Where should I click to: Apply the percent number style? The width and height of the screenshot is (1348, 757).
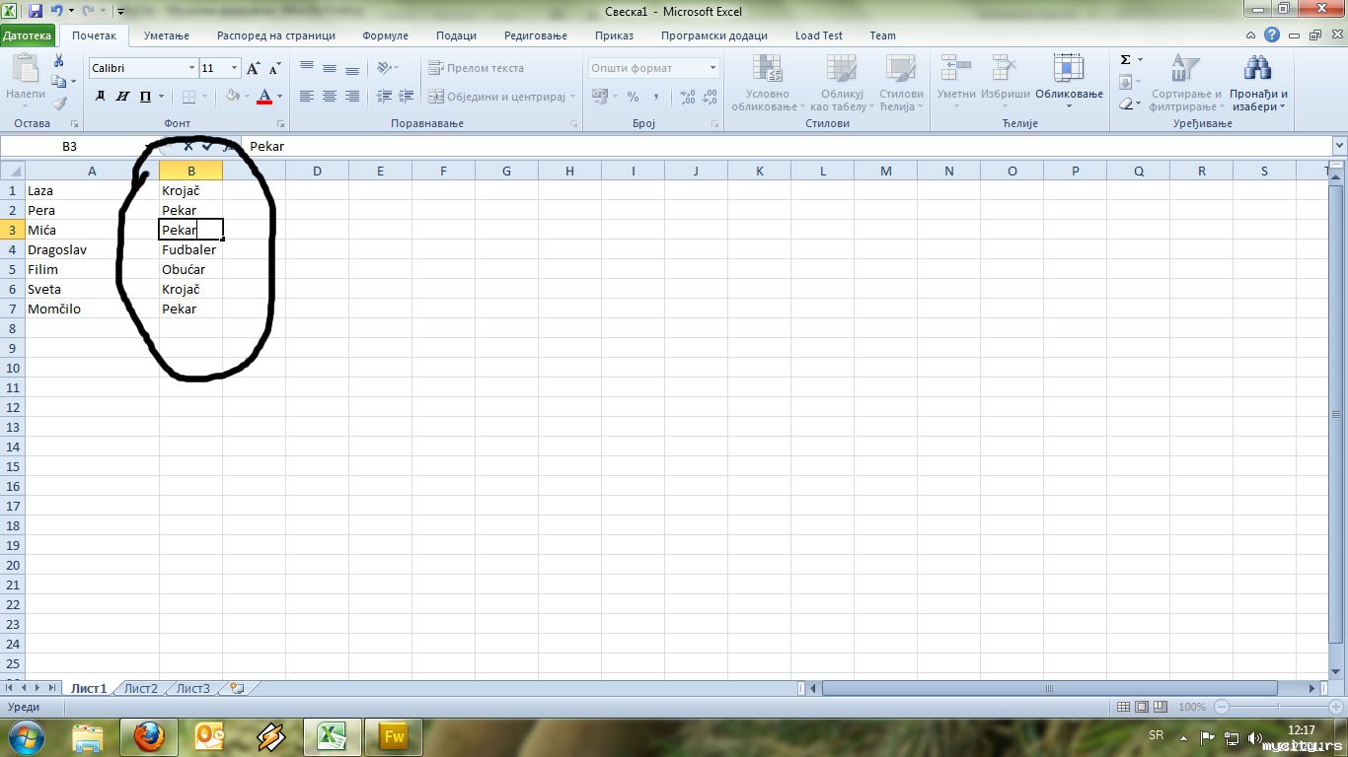pos(633,97)
